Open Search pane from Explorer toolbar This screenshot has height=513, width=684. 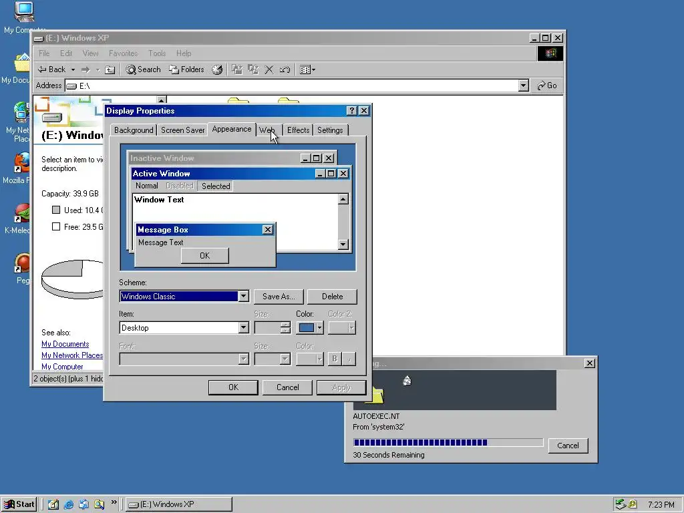pos(143,69)
